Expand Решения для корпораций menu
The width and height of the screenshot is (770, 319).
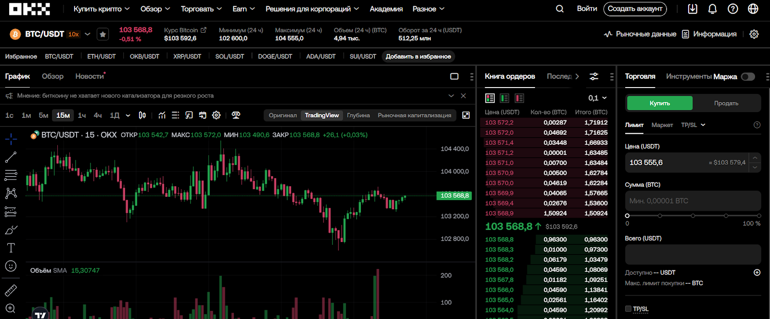pos(312,9)
